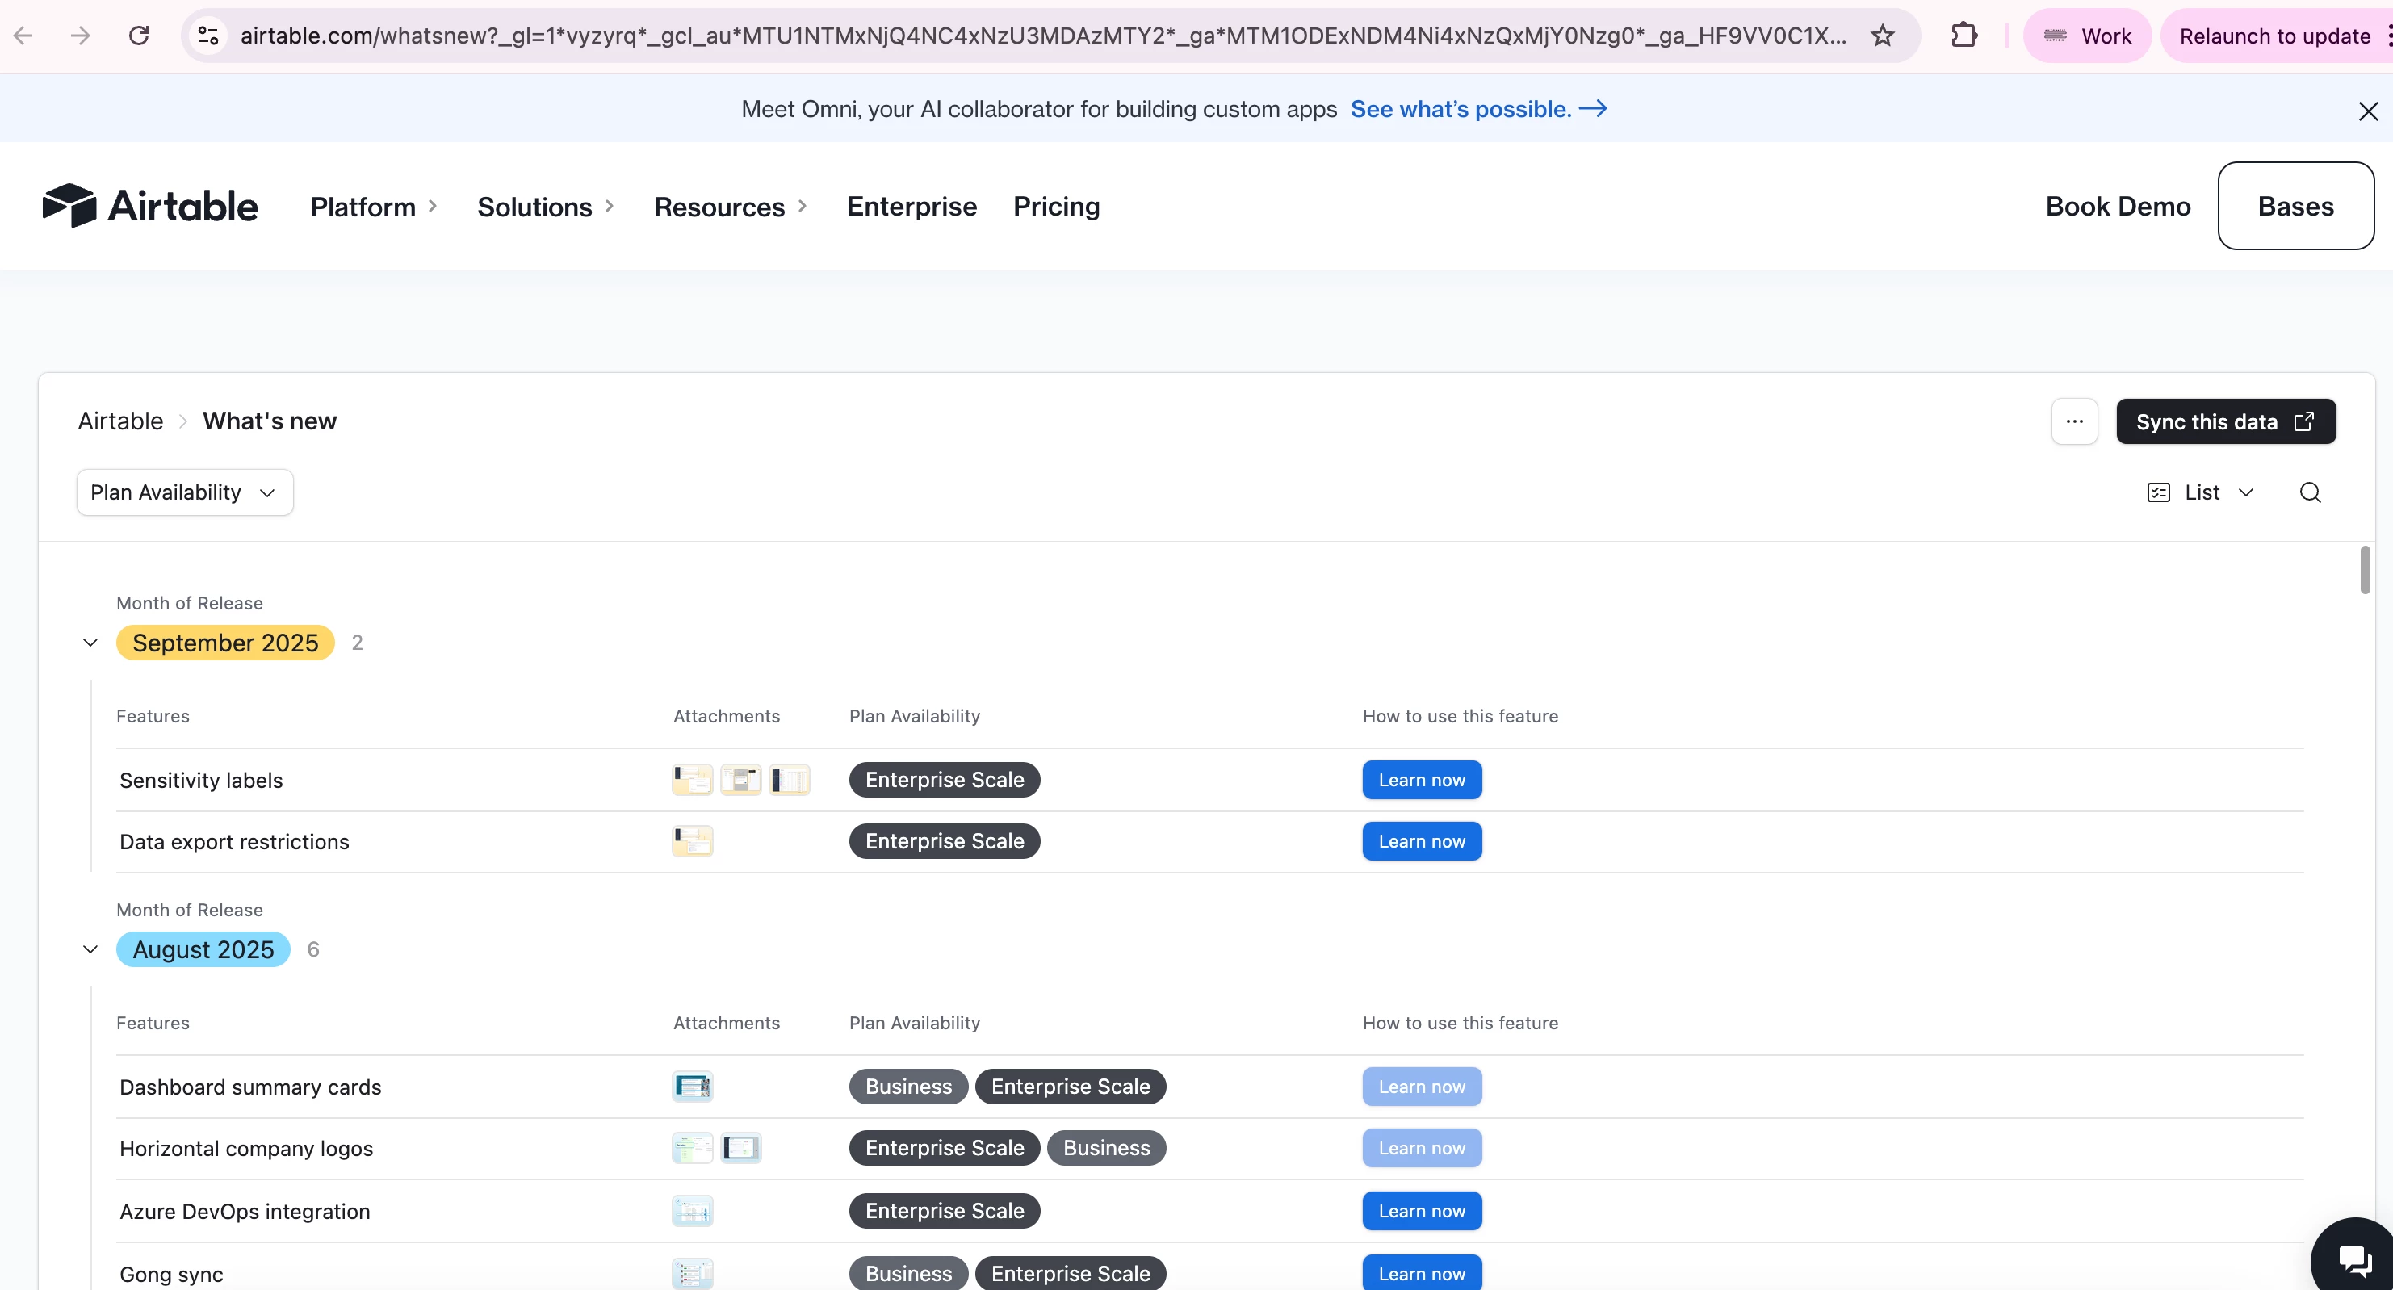Open the Resources menu
The width and height of the screenshot is (2393, 1290).
click(730, 206)
